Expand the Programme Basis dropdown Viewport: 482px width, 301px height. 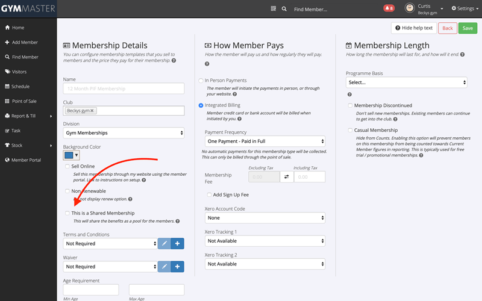(x=406, y=82)
